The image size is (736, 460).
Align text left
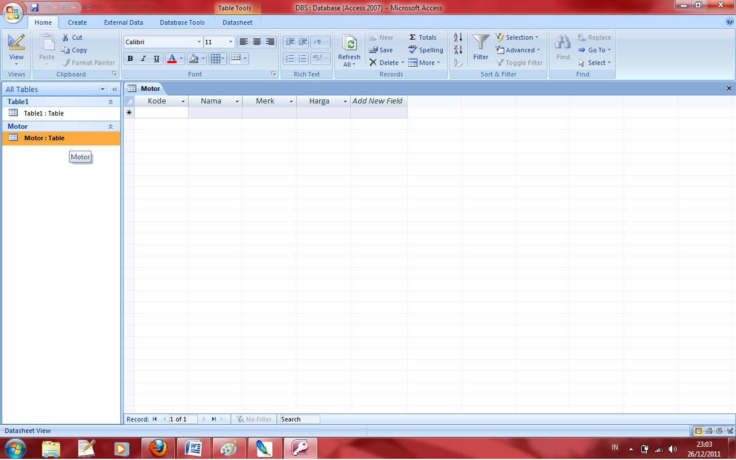[x=244, y=42]
